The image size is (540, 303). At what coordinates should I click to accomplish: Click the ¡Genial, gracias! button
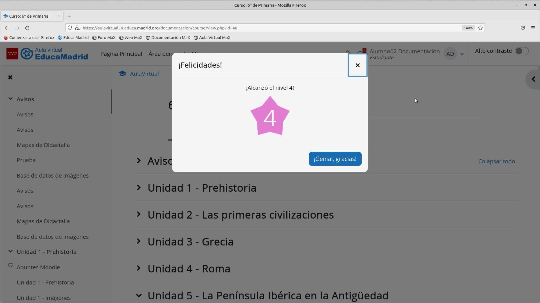click(335, 159)
